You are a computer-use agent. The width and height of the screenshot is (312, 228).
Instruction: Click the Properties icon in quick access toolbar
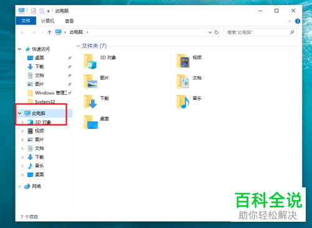33,11
